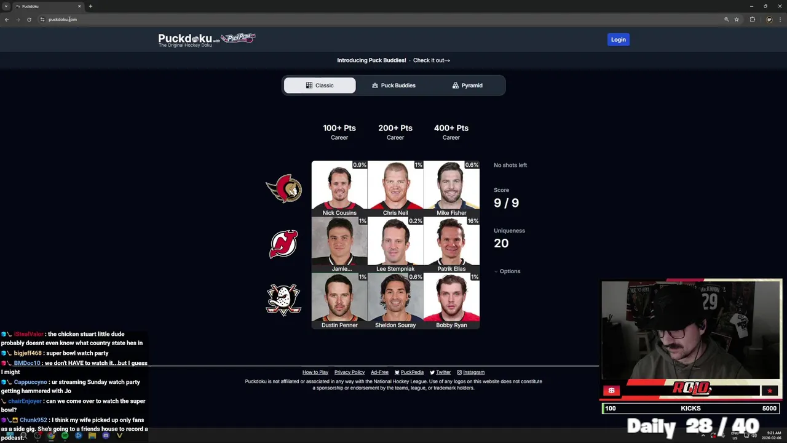
Task: Switch to the Pyramid tab
Action: click(467, 86)
